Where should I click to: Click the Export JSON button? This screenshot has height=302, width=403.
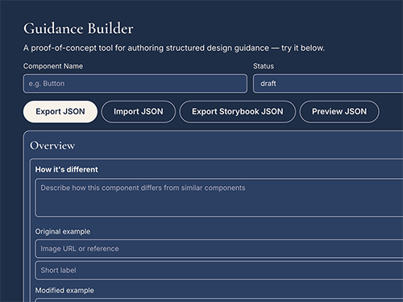60,112
